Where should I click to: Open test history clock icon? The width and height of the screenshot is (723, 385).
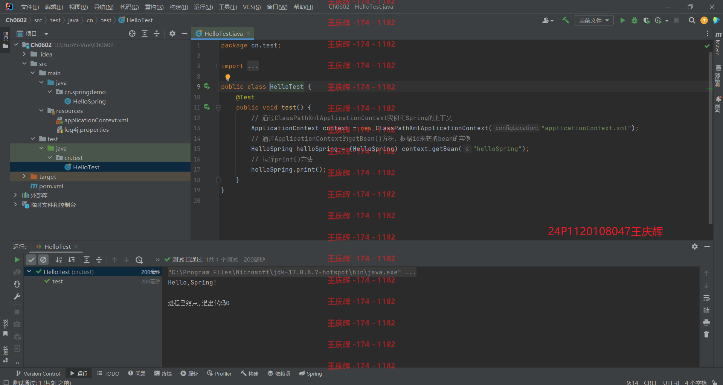point(139,260)
